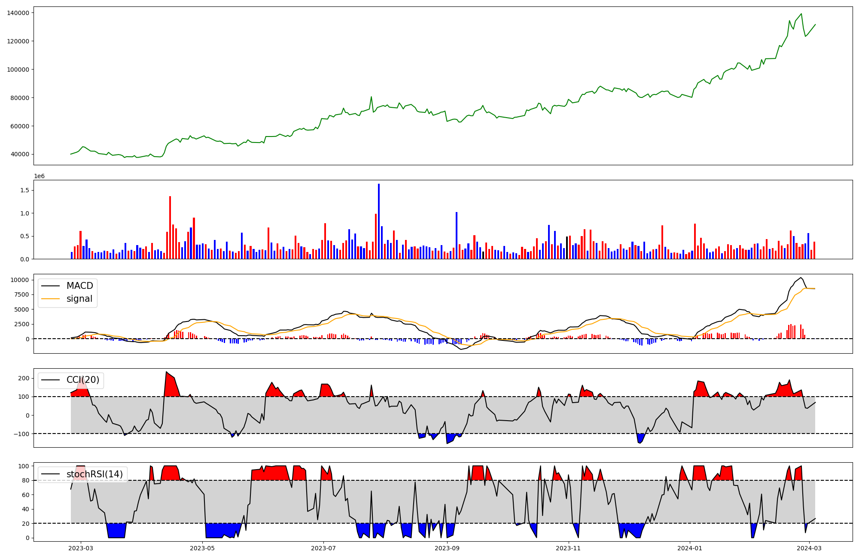Click the tallest red volume bar near 2023-04

tap(170, 227)
